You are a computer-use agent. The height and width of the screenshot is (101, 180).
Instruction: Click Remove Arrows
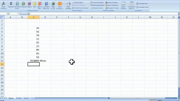click(x=97, y=8)
